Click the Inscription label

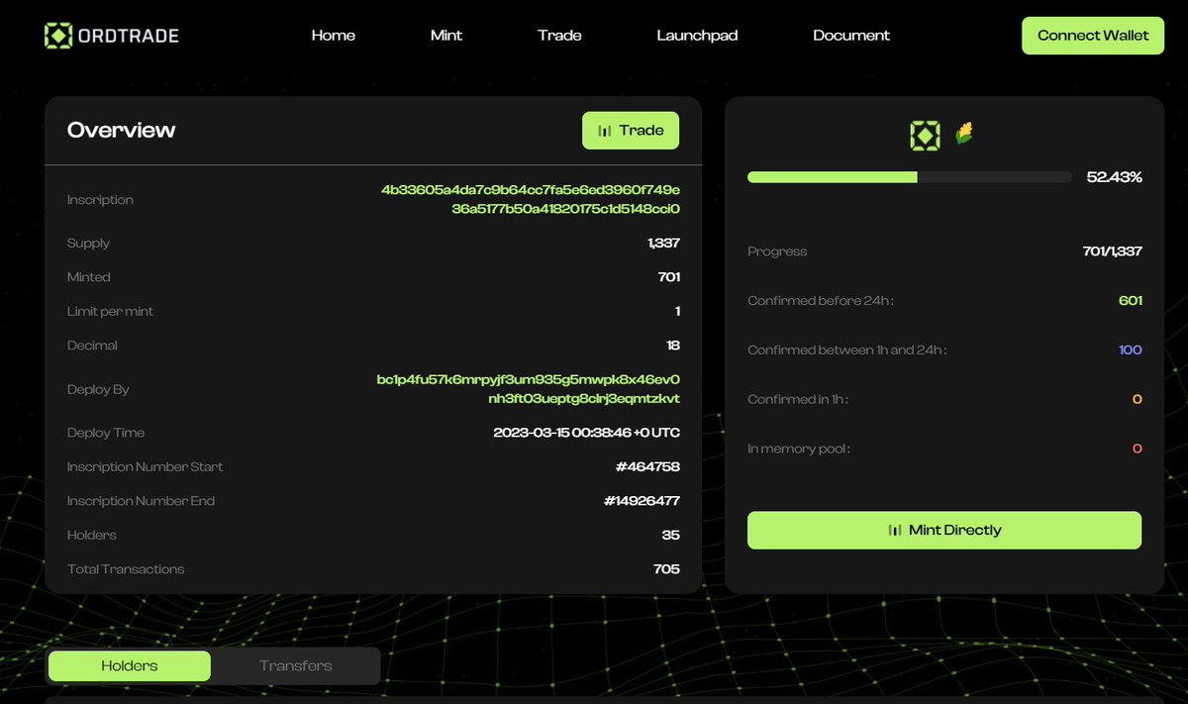point(100,200)
